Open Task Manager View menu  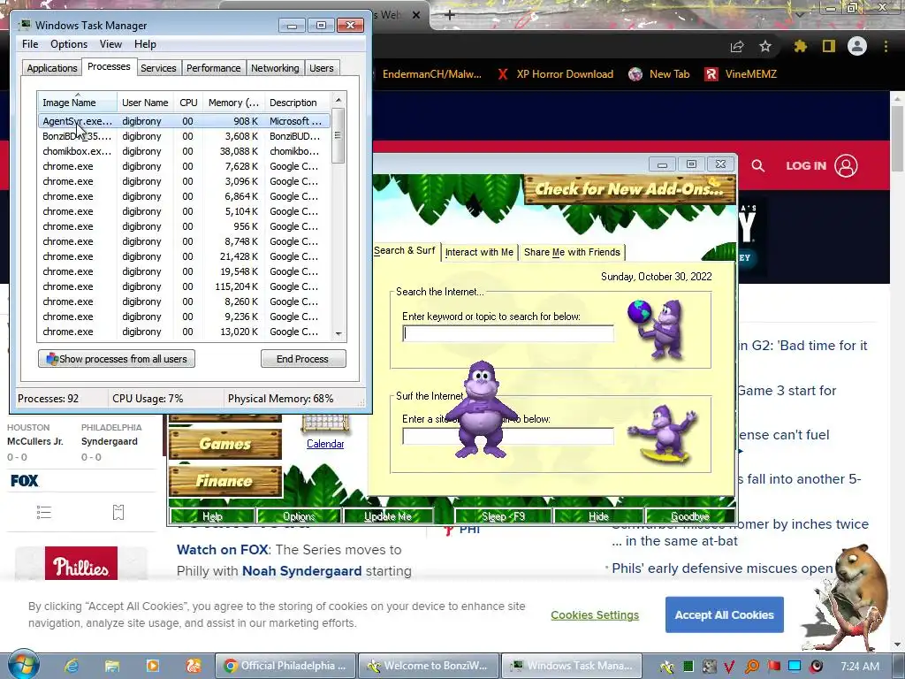[x=110, y=44]
